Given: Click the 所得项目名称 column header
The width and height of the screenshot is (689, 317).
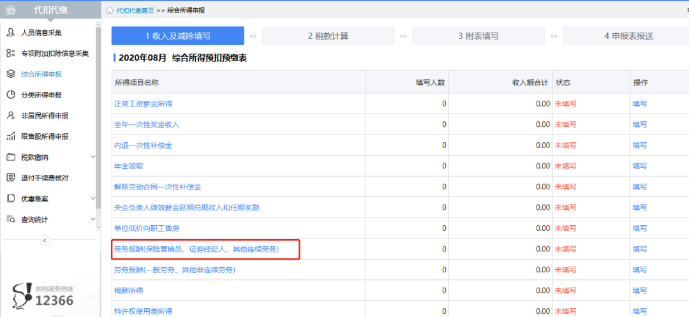Looking at the screenshot, I should 239,82.
